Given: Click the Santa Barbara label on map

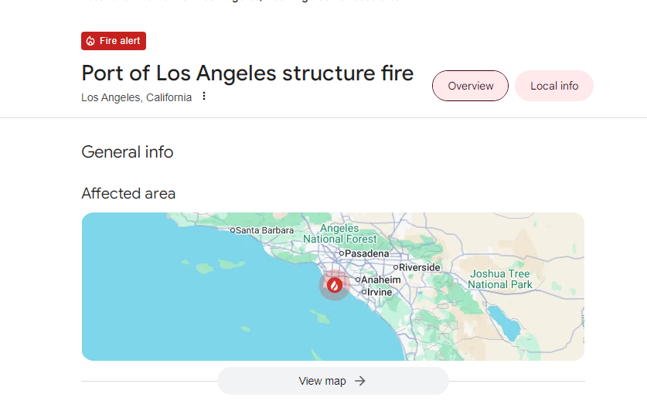Looking at the screenshot, I should [264, 230].
